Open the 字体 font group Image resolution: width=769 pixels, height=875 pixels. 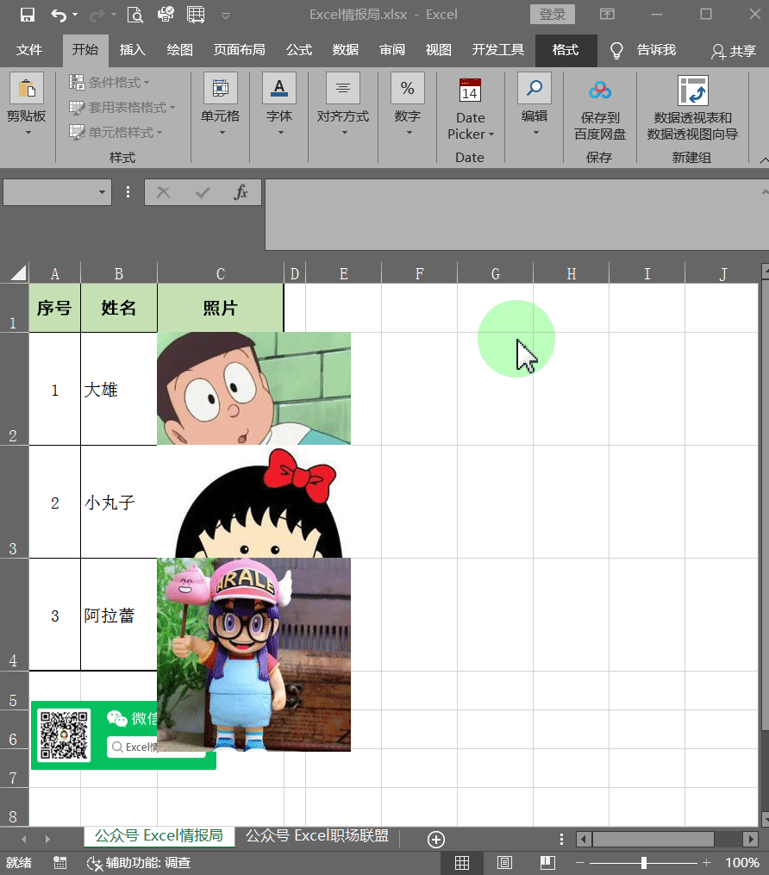coord(279,105)
